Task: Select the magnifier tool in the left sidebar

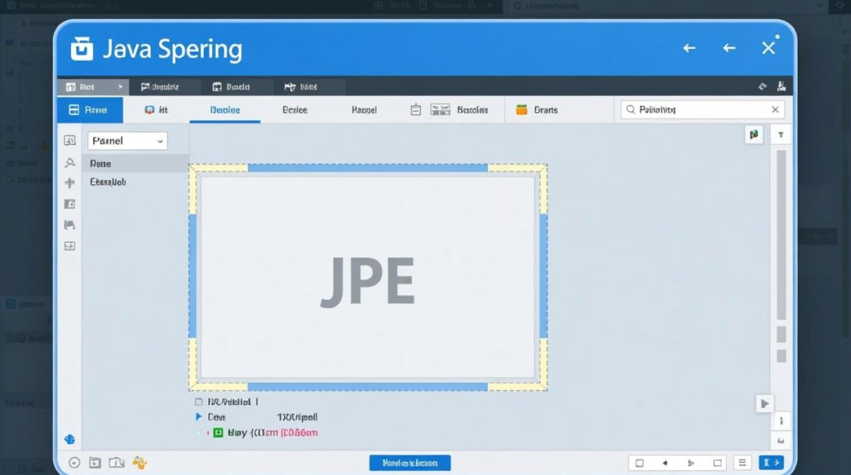Action: click(70, 162)
